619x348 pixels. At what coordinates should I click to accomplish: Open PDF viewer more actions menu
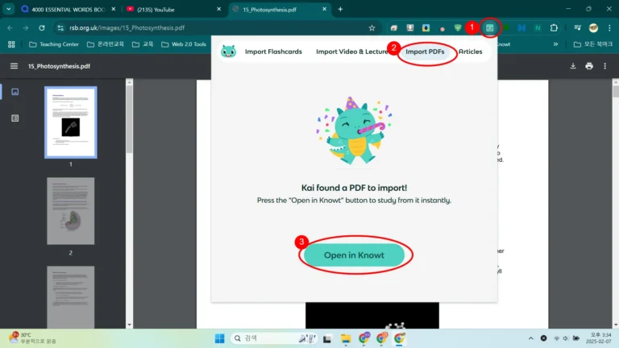click(x=604, y=66)
